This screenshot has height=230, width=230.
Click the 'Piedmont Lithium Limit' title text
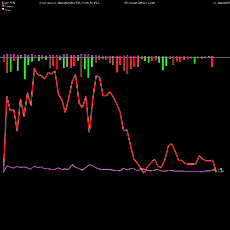coord(139,3)
